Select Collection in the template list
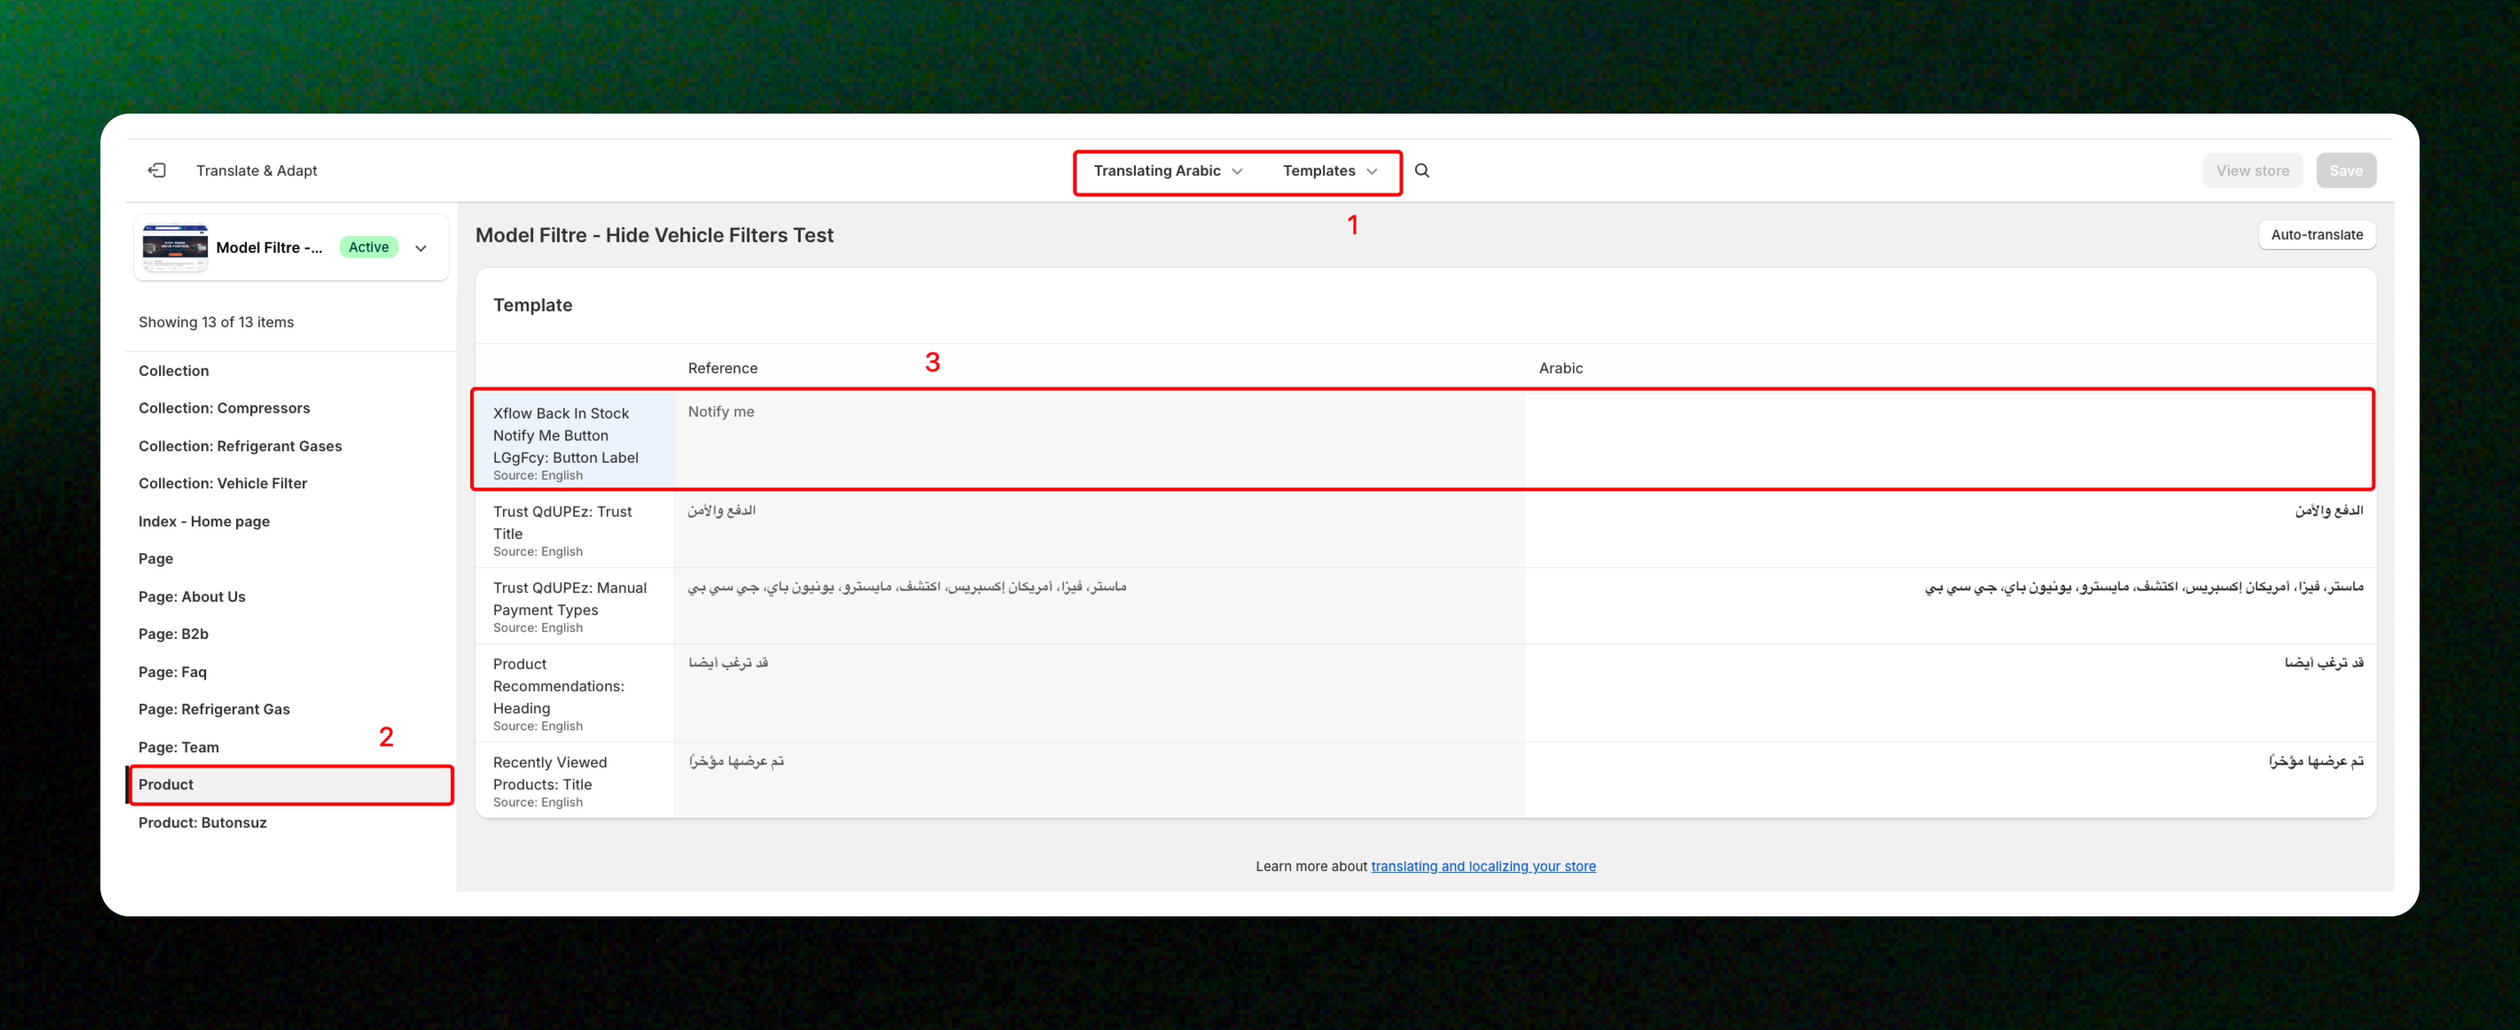Viewport: 2520px width, 1030px height. click(292, 370)
